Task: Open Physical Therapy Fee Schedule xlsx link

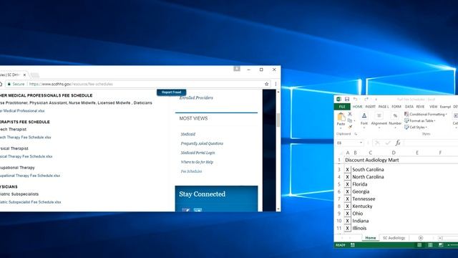Action: tap(26, 156)
